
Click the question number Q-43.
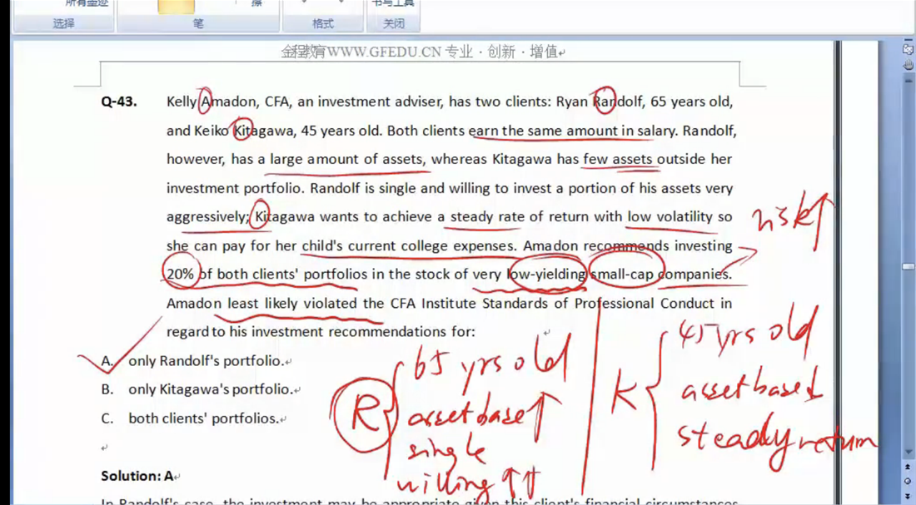tap(118, 101)
